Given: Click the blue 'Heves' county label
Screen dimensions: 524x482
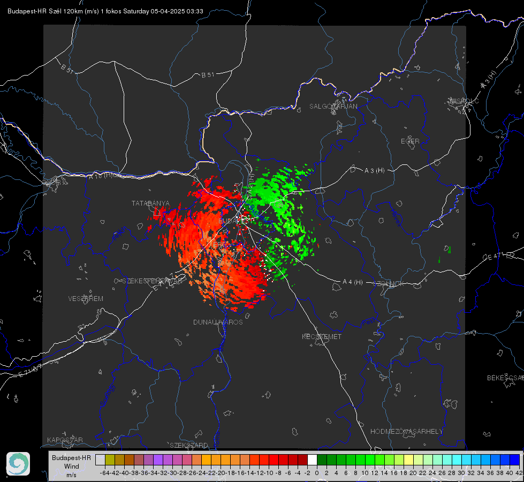Looking at the screenshot, I should 396,217.
